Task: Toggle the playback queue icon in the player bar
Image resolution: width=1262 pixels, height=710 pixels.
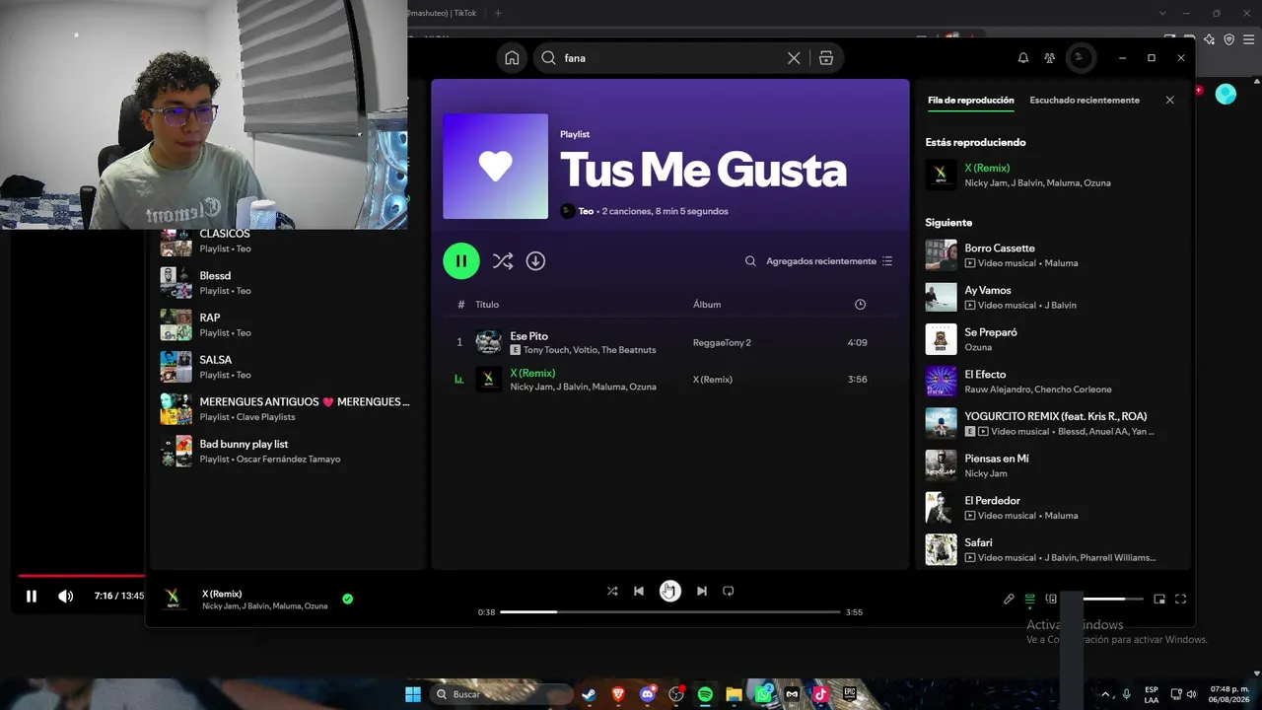Action: pos(1030,599)
